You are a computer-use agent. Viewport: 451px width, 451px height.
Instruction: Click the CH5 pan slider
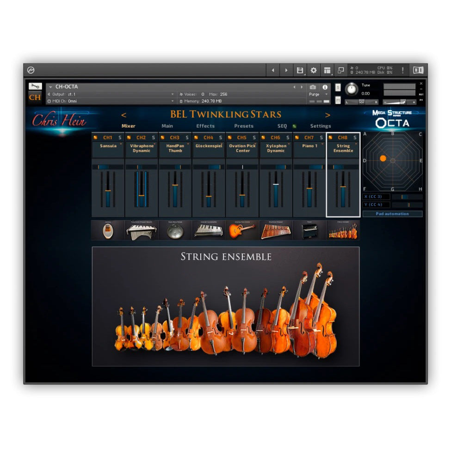[242, 167]
